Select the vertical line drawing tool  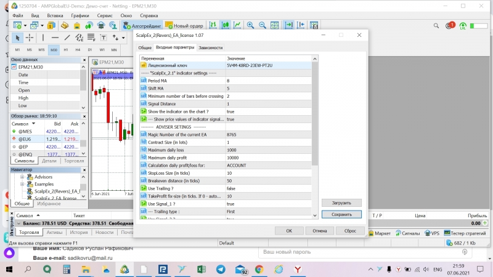click(x=43, y=38)
